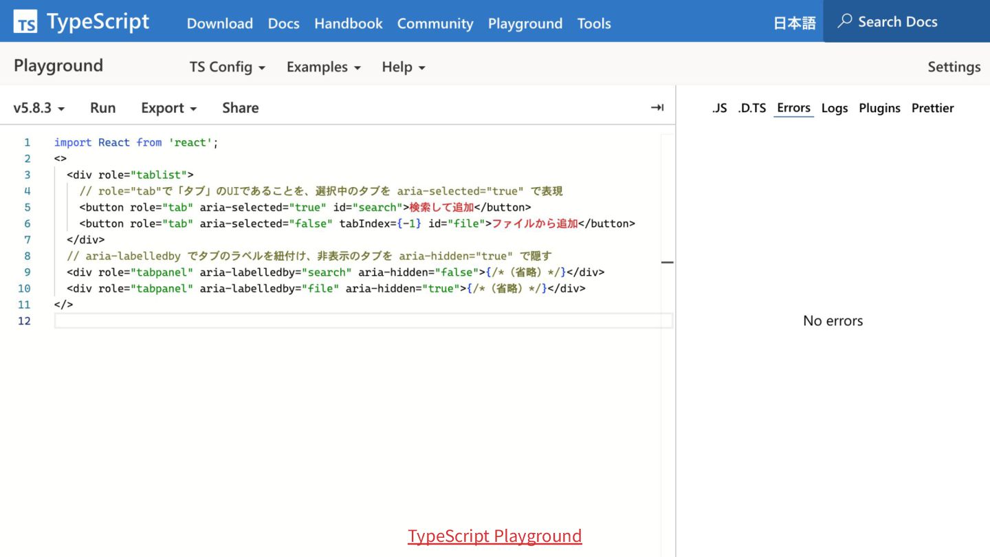Select the Errors tab
The image size is (990, 557).
793,108
